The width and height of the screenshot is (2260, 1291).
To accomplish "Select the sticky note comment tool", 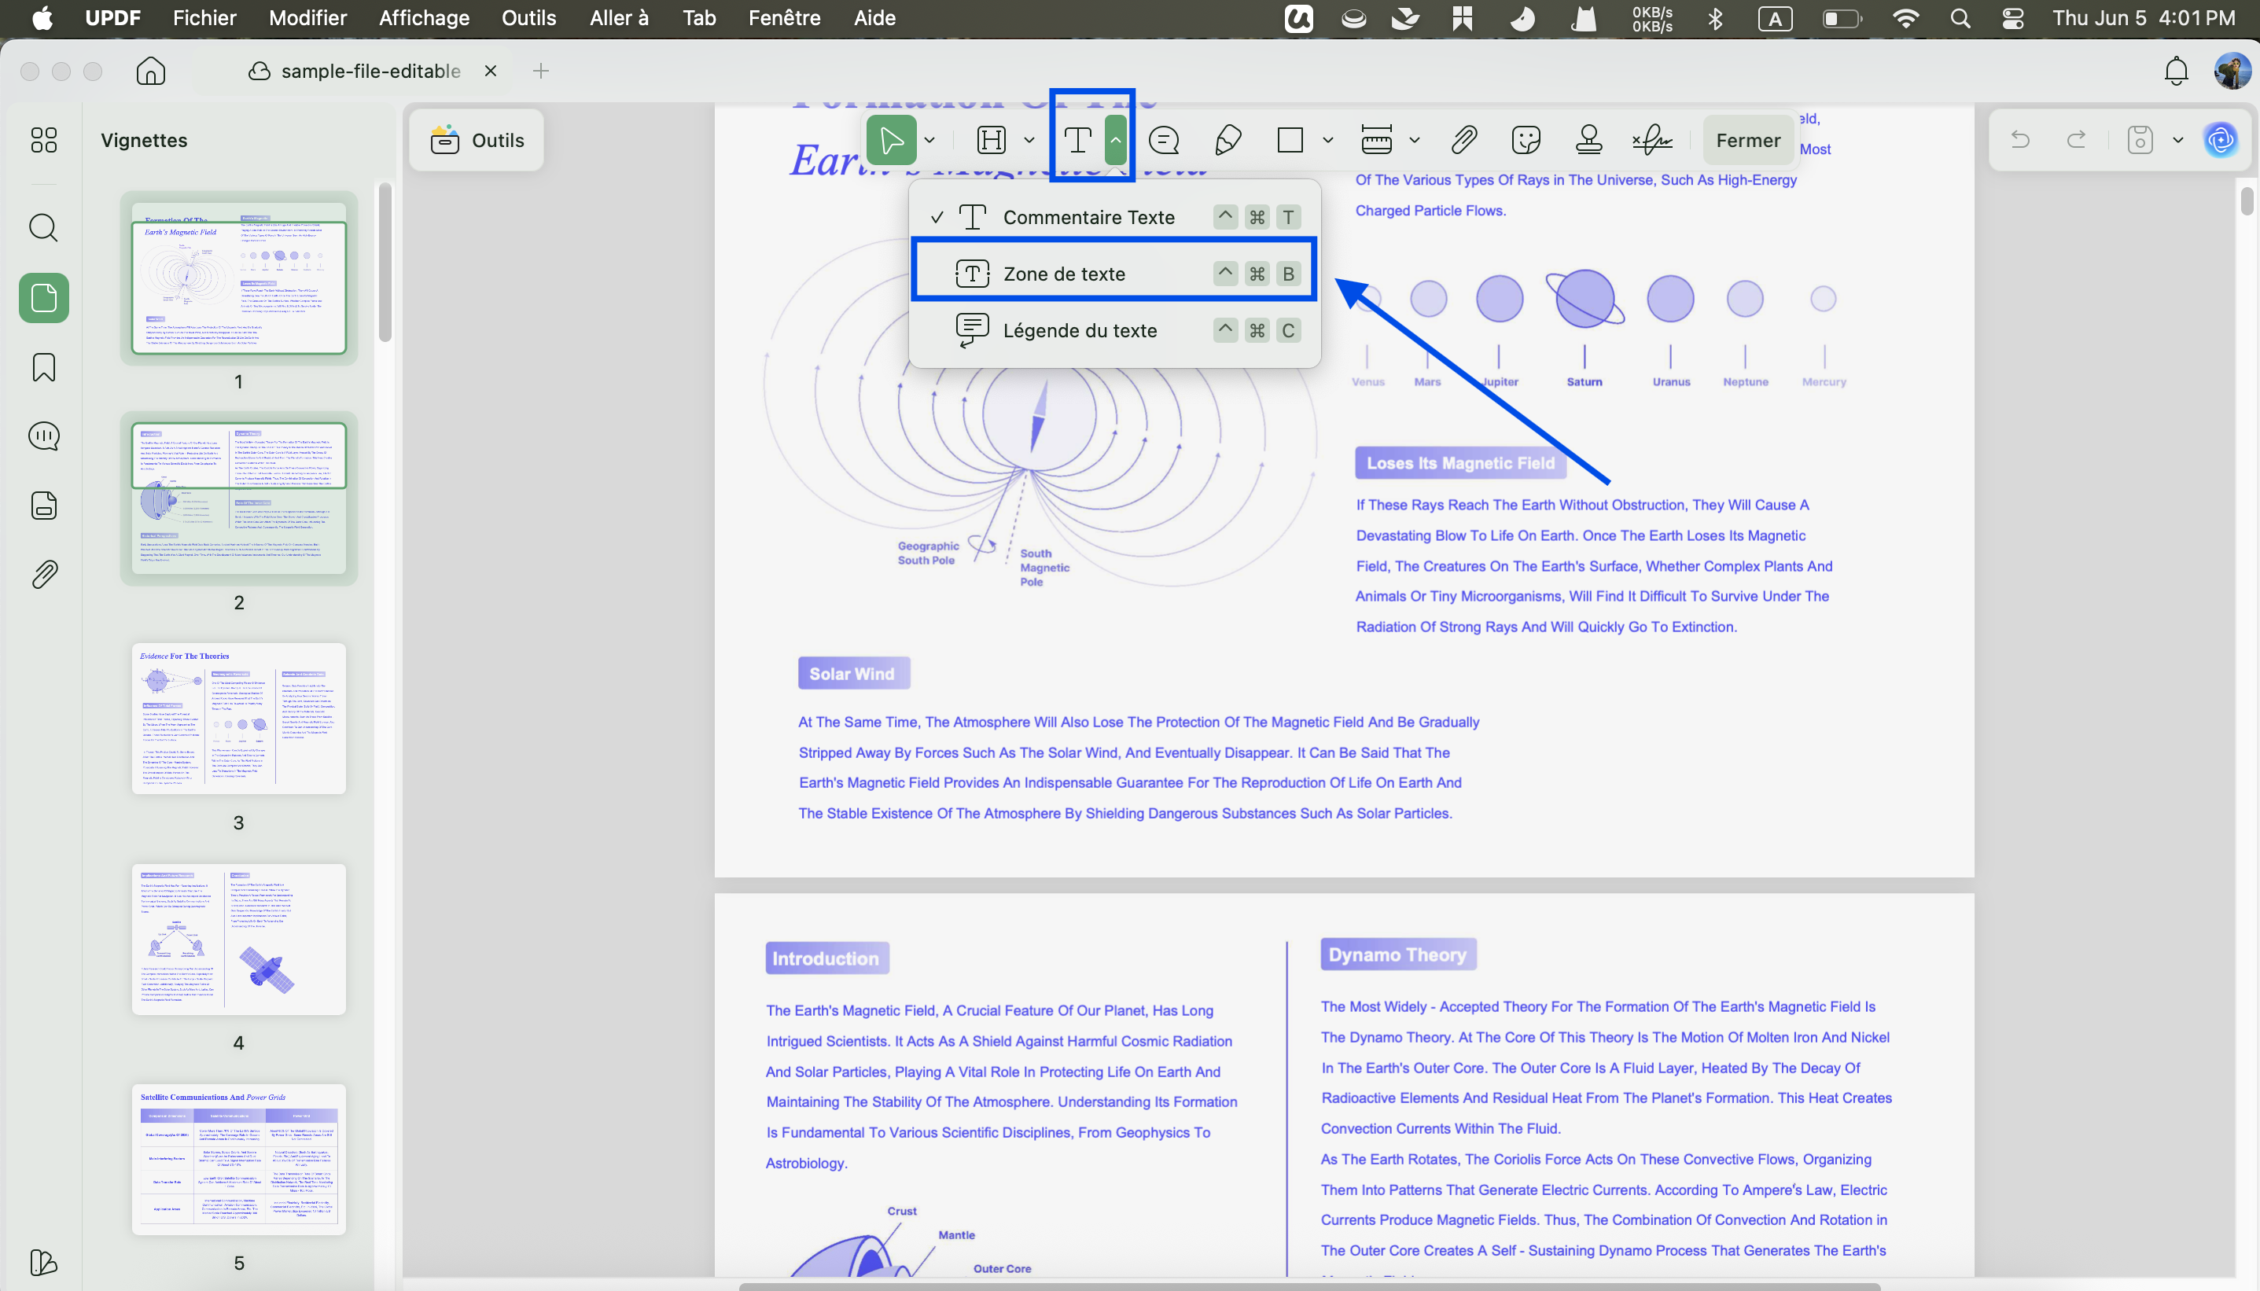I will (x=1163, y=140).
